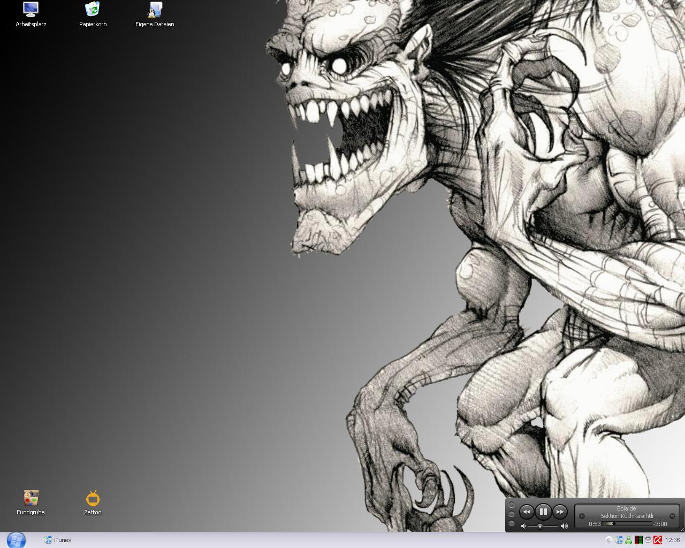Open the Papierkorb recycle bin icon
Image resolution: width=685 pixels, height=548 pixels.
pyautogui.click(x=93, y=14)
